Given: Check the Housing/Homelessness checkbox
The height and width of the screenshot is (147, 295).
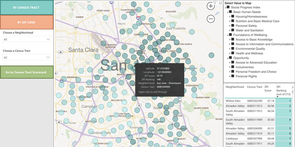Looking at the screenshot, I should [x=233, y=16].
